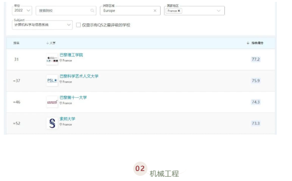Viewport: 292px width, 181px height.
Task: Click the Europe region field
Action: (x=130, y=10)
